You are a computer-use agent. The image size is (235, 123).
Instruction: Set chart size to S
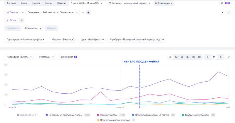pyautogui.click(x=207, y=57)
